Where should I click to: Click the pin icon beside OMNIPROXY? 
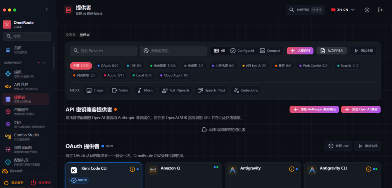point(39,62)
